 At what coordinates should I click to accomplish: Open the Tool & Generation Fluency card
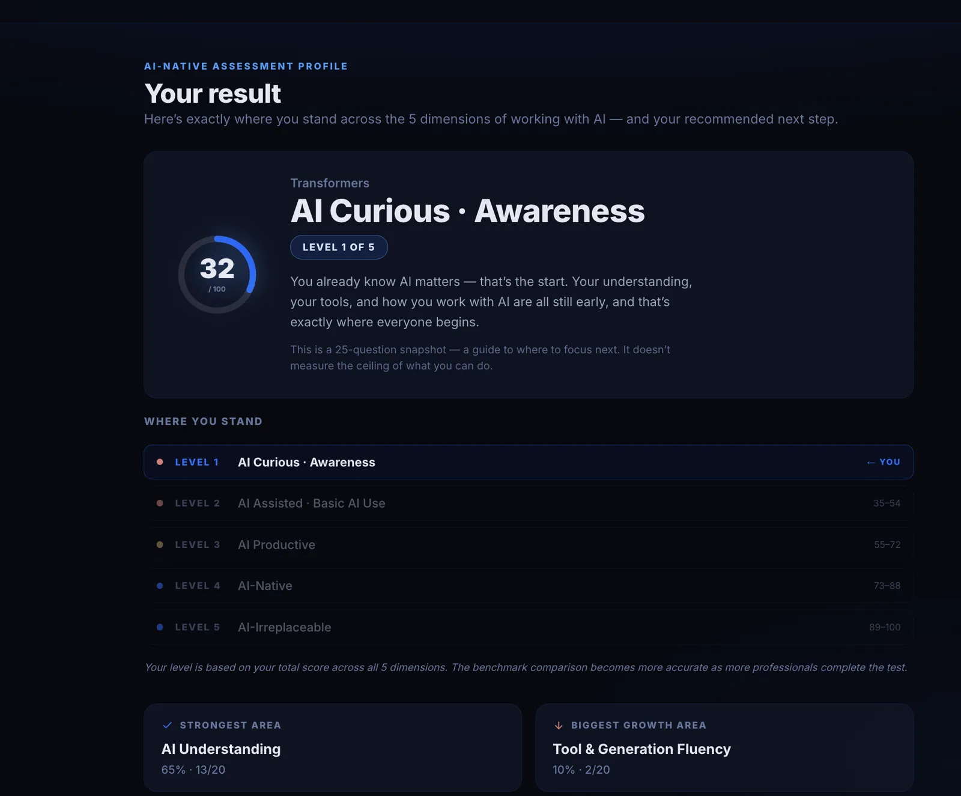click(x=724, y=748)
